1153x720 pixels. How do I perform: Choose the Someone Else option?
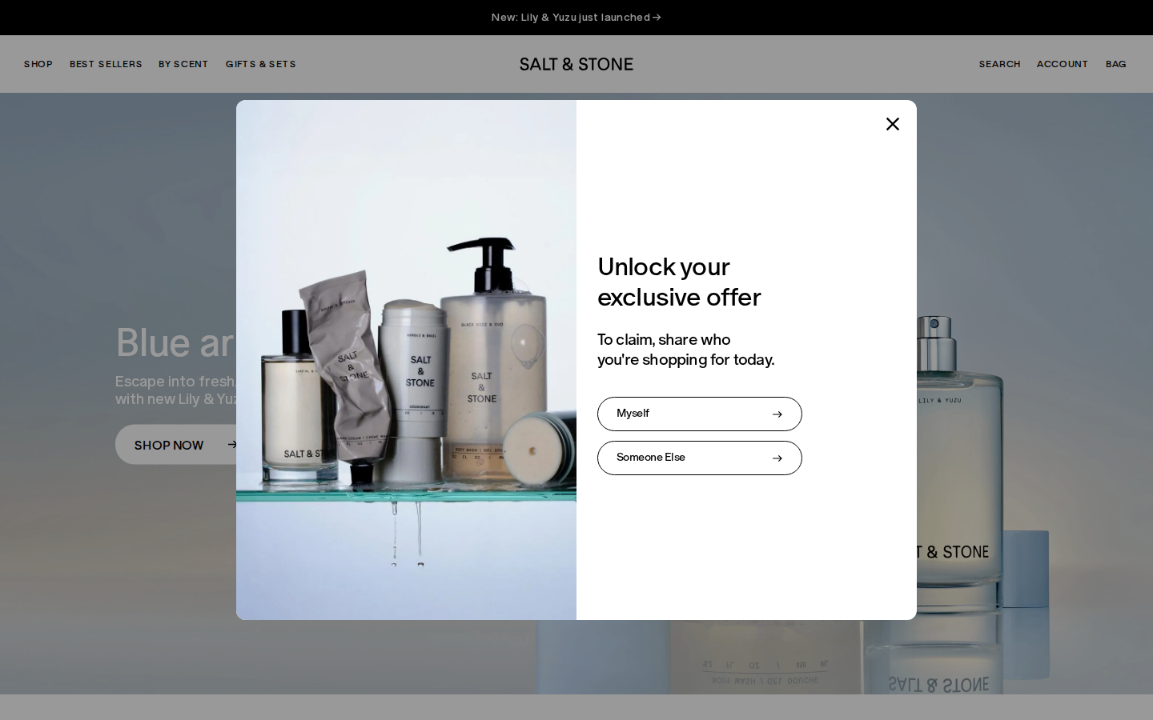tap(700, 458)
